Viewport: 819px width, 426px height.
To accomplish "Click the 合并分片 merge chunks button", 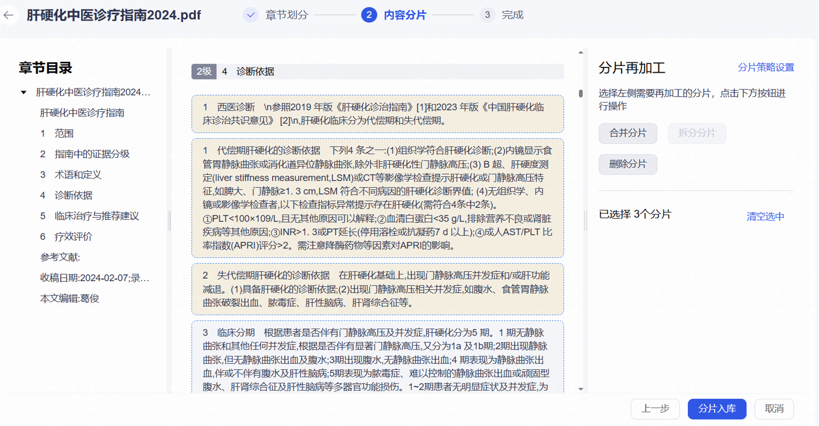I will click(628, 133).
